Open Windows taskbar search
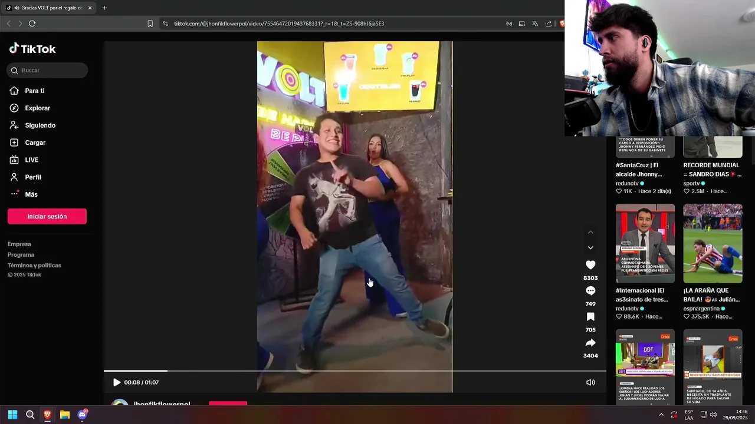Screen dimensions: 755x424 click(30, 415)
